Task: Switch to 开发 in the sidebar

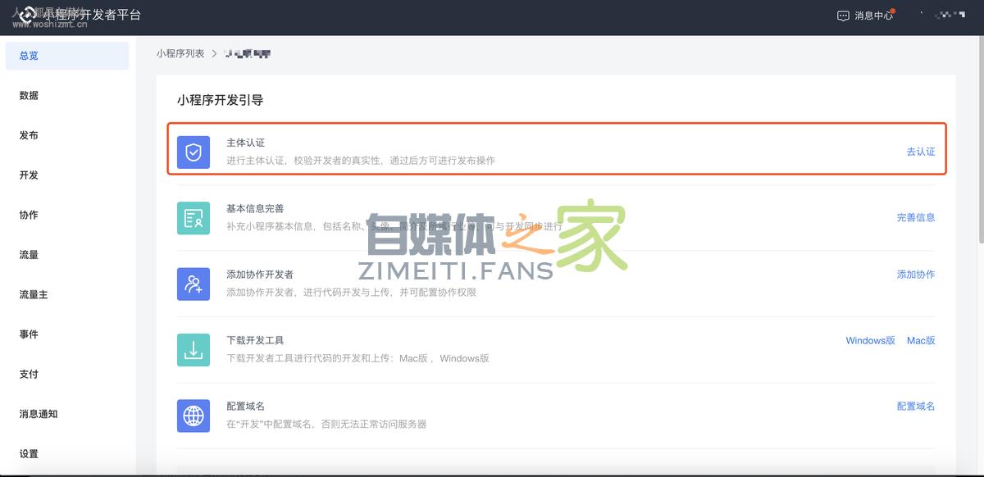Action: click(28, 175)
